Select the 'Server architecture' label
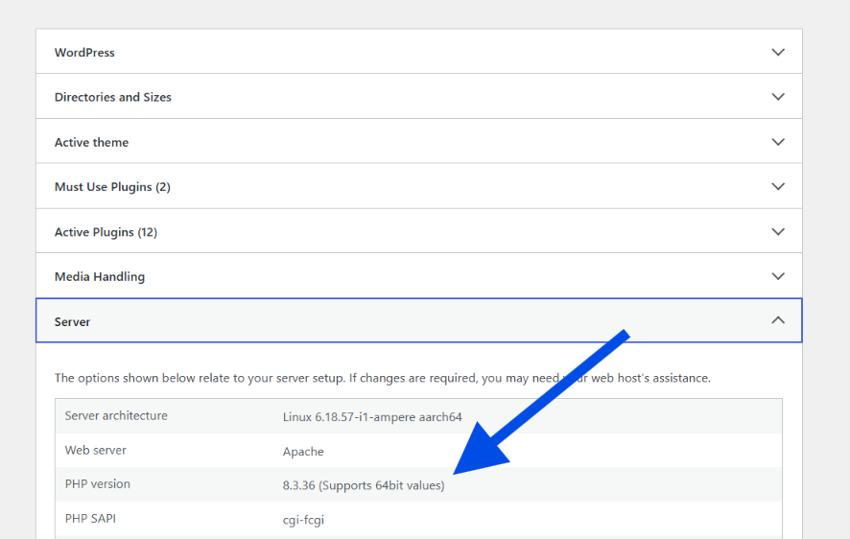 [x=116, y=415]
